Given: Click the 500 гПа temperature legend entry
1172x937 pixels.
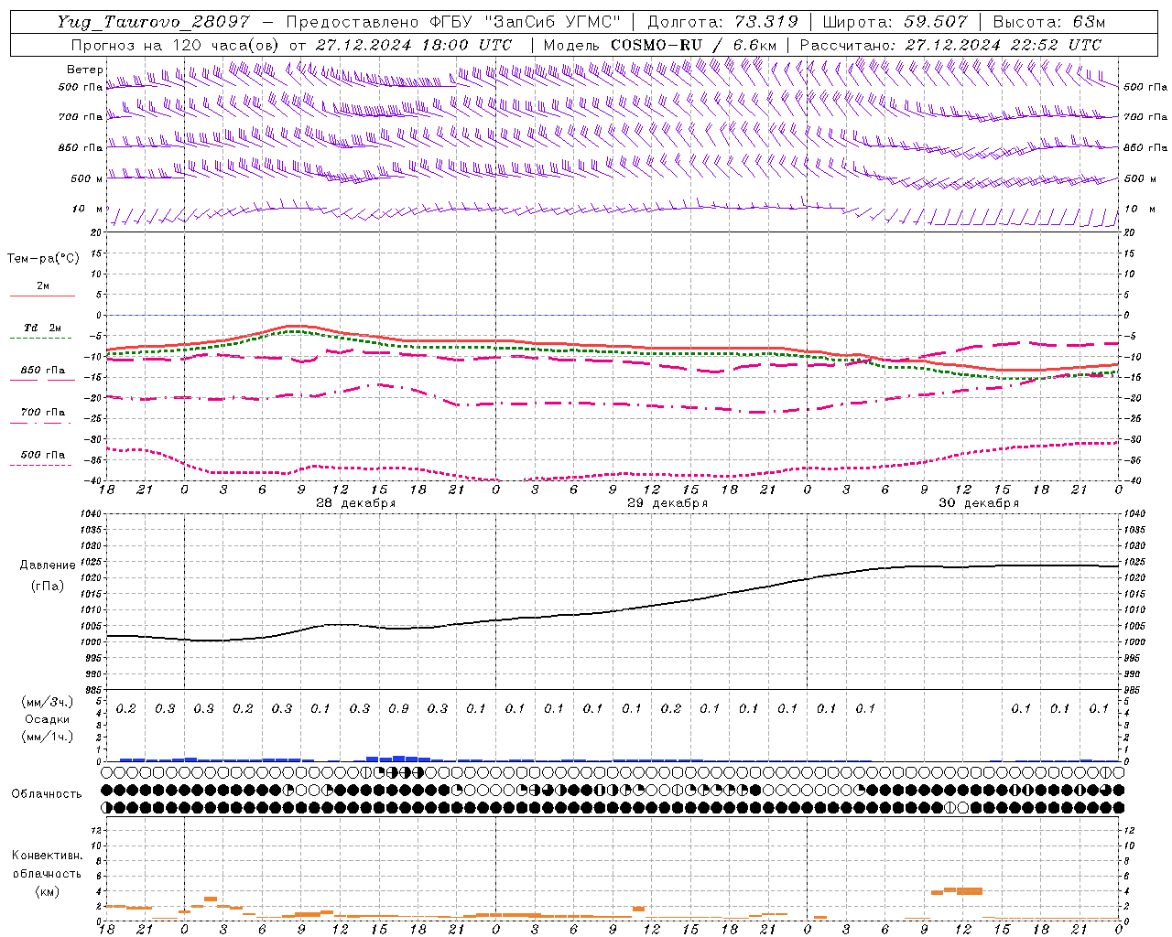Looking at the screenshot, I should pos(42,458).
